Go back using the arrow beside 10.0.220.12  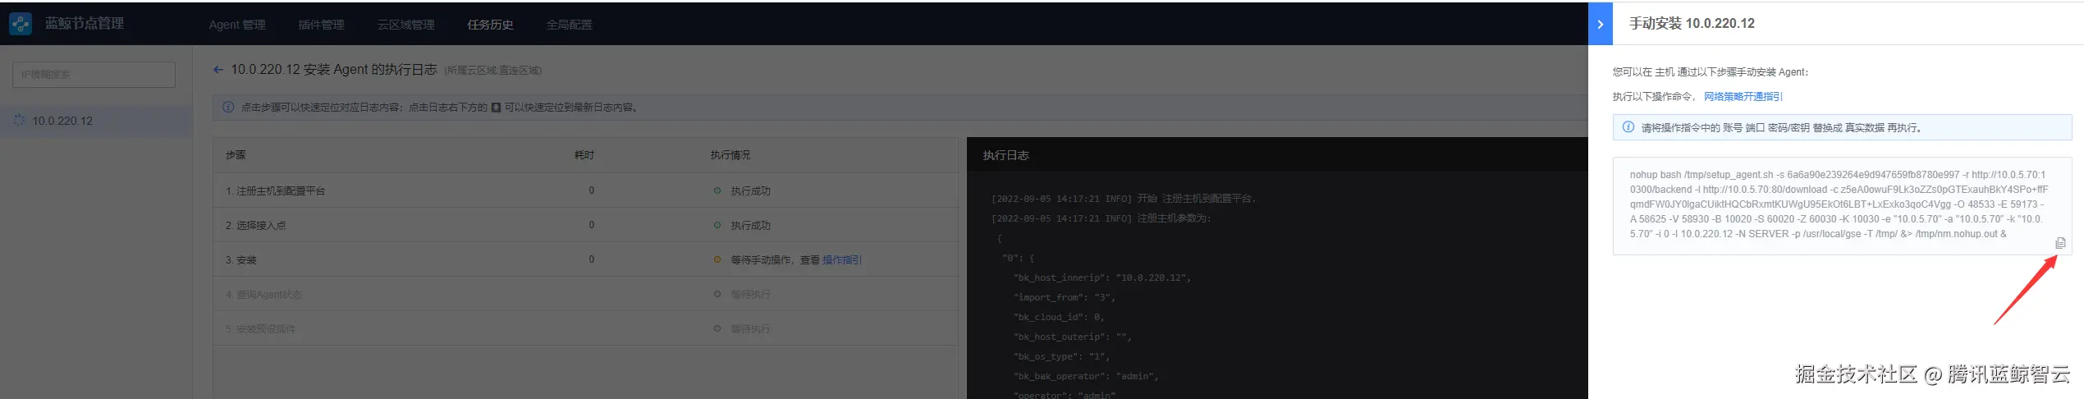(x=218, y=70)
